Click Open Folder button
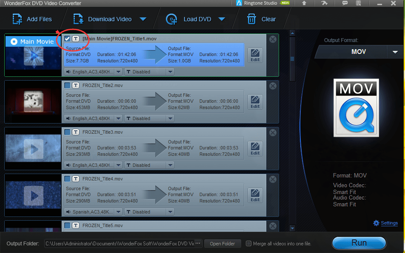 (222, 244)
